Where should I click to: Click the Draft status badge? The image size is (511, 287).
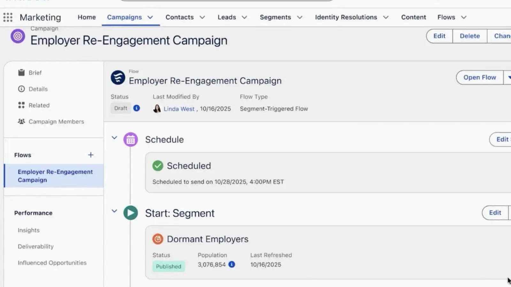121,108
